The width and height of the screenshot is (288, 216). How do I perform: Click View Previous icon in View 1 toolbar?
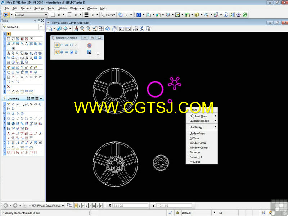pyautogui.click(x=121, y=29)
